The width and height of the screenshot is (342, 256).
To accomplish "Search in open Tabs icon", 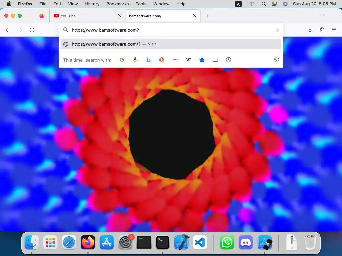I will (x=215, y=60).
